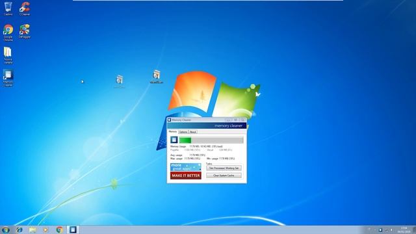The image size is (416, 234).
Task: Switch to the Options tab
Action: pos(183,132)
